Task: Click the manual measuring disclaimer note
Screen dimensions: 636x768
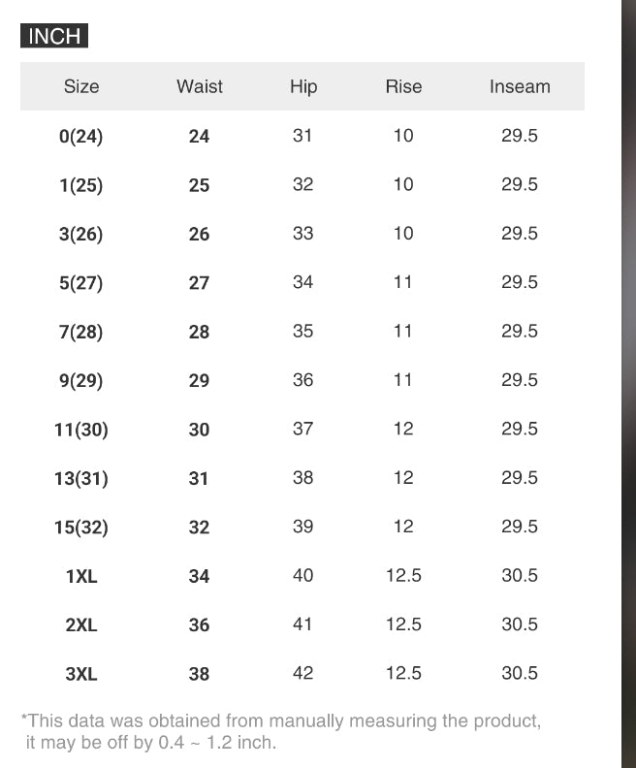Action: pyautogui.click(x=281, y=732)
